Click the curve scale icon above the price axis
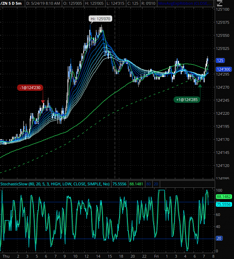Viewport: 234px width, 259px height. [220, 3]
